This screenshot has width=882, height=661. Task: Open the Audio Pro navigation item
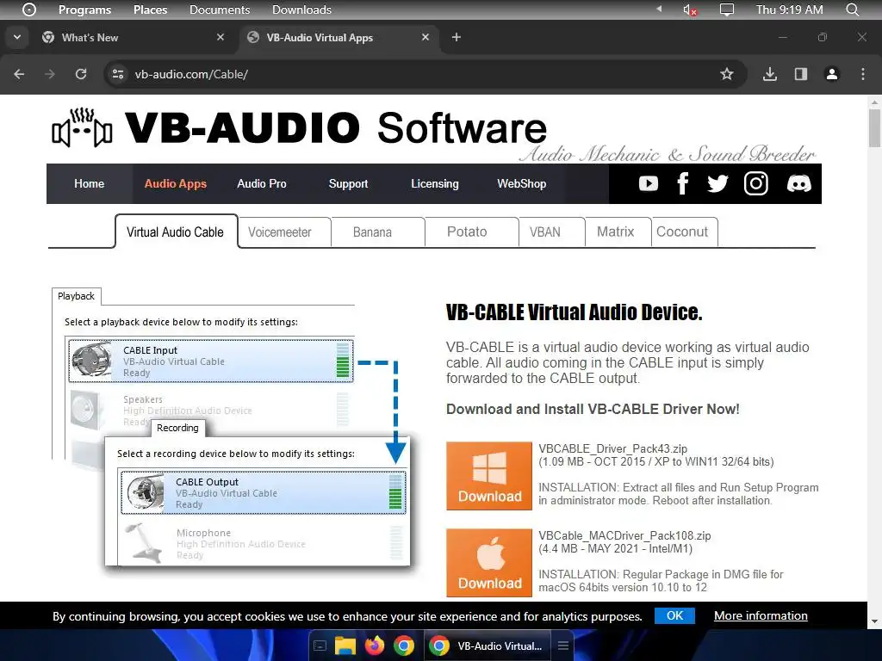[x=262, y=184]
